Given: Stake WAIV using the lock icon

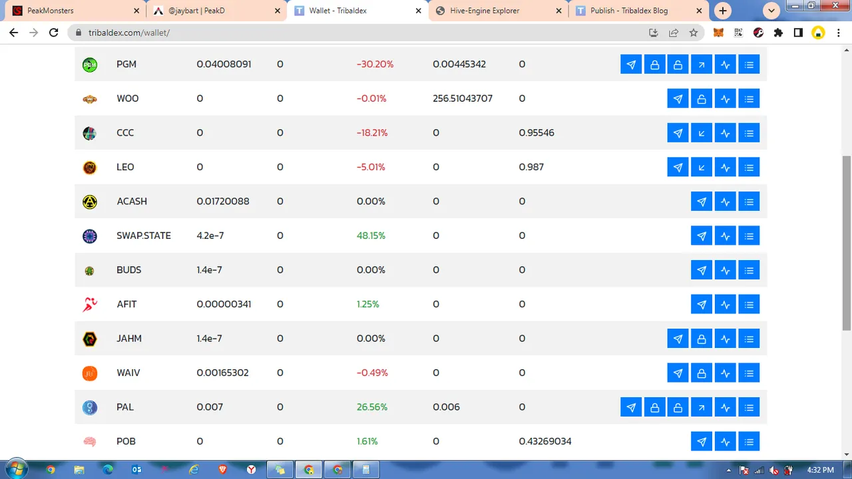Looking at the screenshot, I should pyautogui.click(x=702, y=373).
